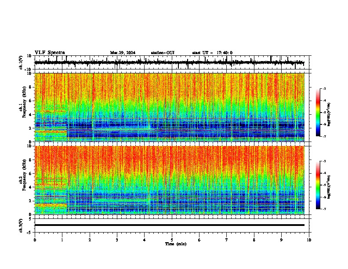Select the ch.1 colorbar log(PSD) label

pyautogui.click(x=329, y=115)
